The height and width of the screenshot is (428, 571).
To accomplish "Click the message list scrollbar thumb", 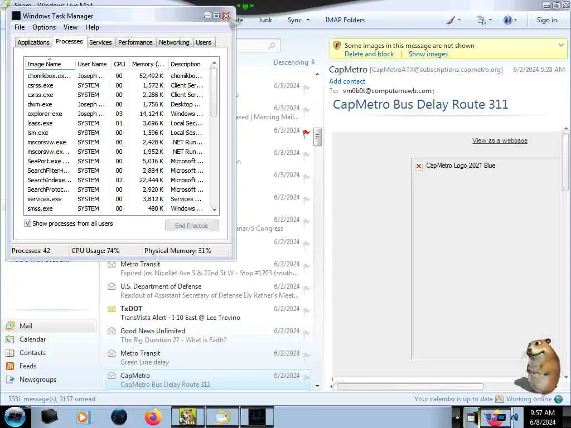I will pyautogui.click(x=317, y=137).
